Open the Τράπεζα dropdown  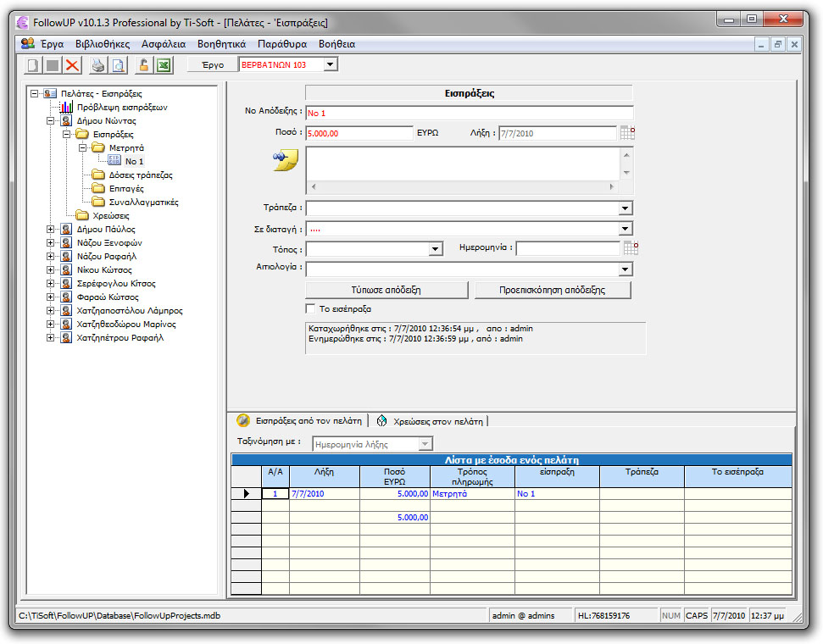(625, 208)
